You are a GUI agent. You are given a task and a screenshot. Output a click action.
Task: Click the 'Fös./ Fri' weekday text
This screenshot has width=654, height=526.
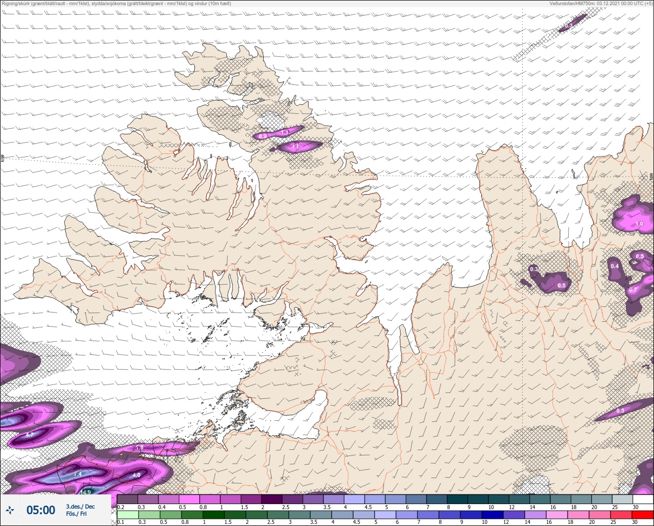pyautogui.click(x=76, y=514)
